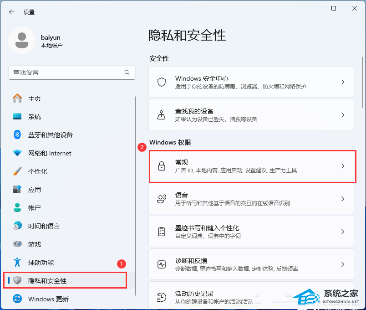This screenshot has width=366, height=310.
Task: Open 墨迹书写和键入个性化 card
Action: point(251,232)
